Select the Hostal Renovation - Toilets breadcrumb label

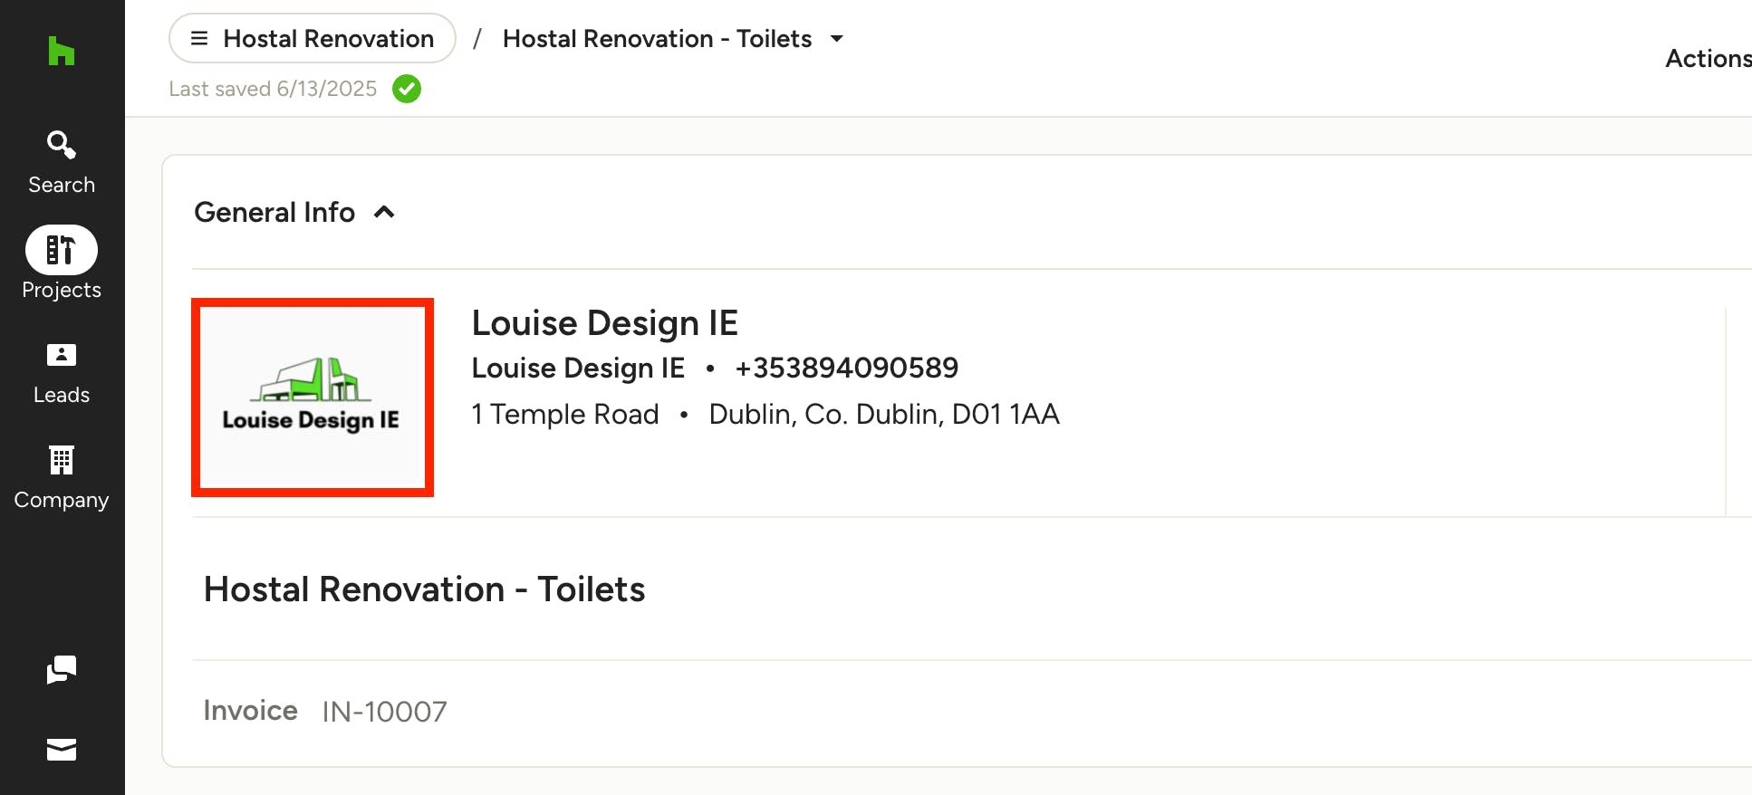pos(657,39)
